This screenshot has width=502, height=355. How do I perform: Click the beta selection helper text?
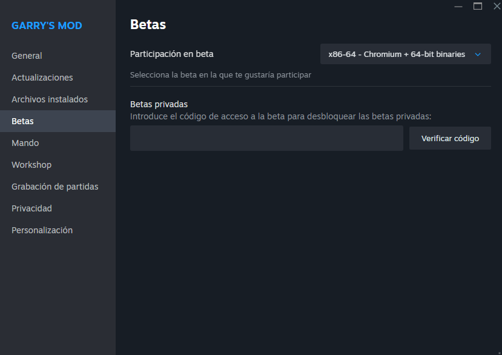(220, 75)
